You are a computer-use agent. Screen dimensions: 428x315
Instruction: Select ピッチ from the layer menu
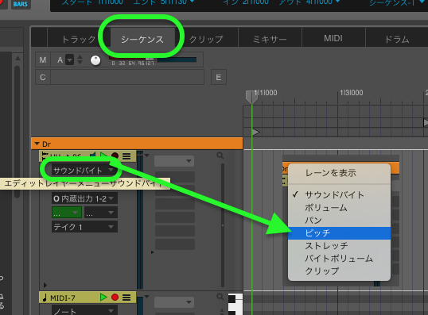339,233
